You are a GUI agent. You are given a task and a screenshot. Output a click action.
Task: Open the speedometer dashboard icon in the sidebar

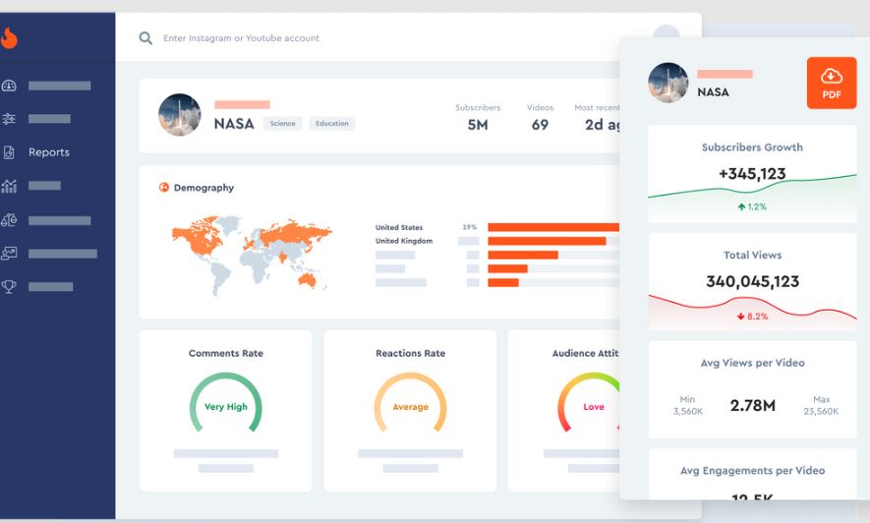(9, 86)
